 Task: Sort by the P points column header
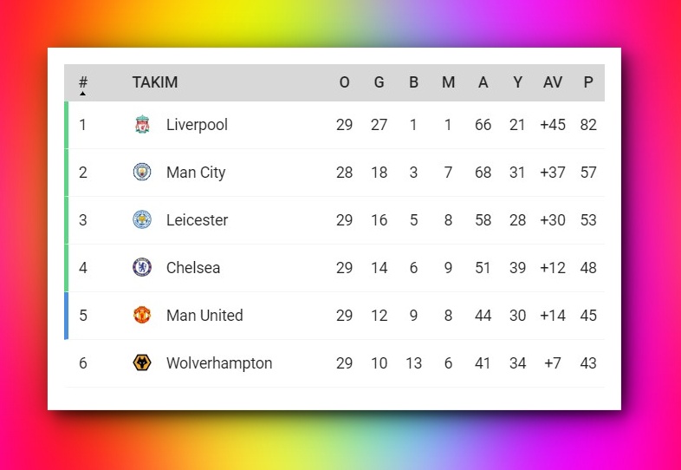click(x=588, y=82)
